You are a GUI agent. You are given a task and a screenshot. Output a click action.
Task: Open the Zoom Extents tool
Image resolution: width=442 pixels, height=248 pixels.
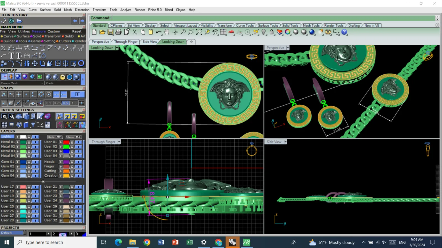tap(199, 32)
